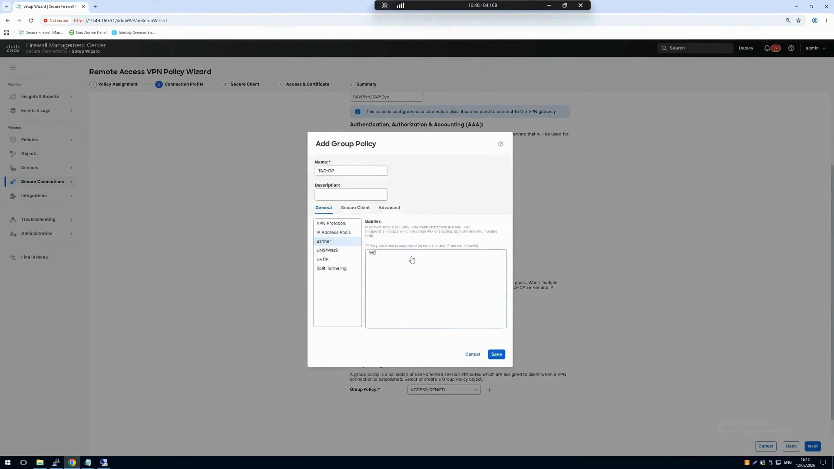Open the help icon in Add Group Policy dialog

pyautogui.click(x=500, y=144)
